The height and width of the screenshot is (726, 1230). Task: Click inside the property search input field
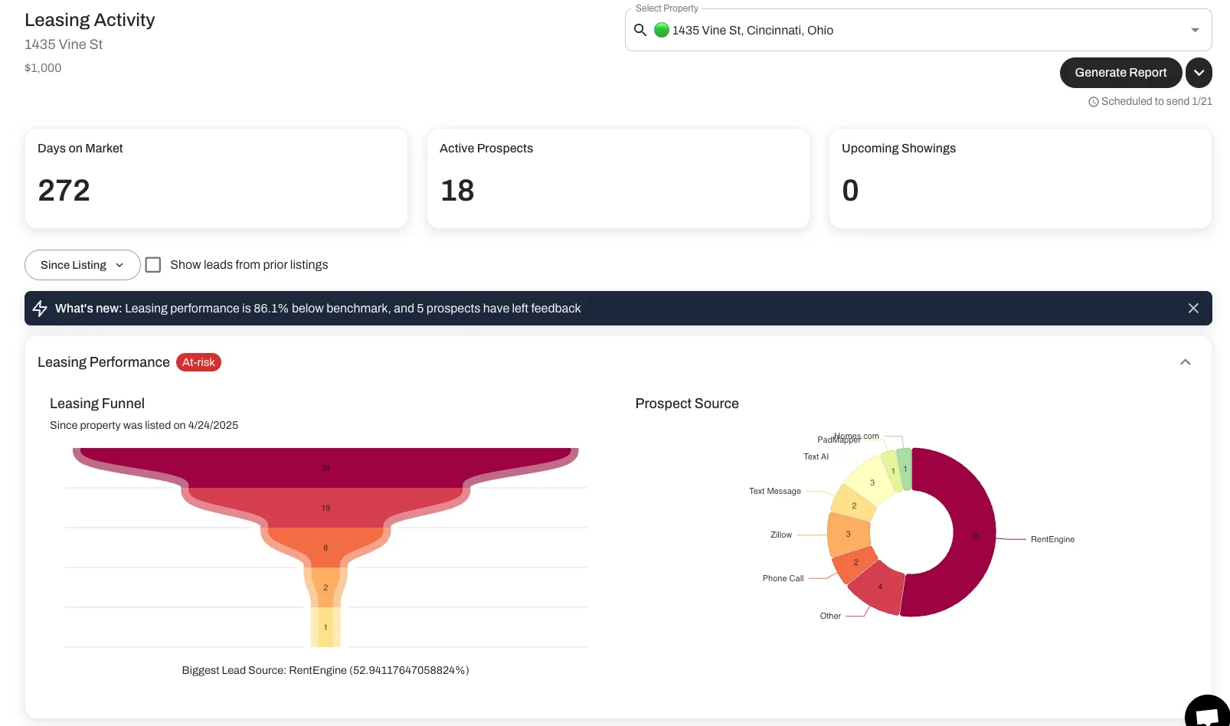842,30
